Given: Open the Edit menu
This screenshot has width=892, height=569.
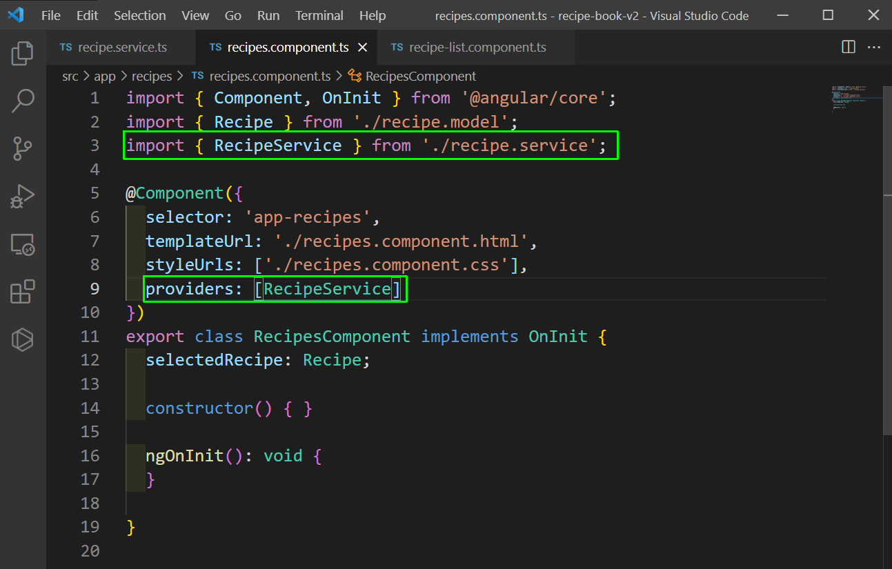Looking at the screenshot, I should (x=88, y=15).
